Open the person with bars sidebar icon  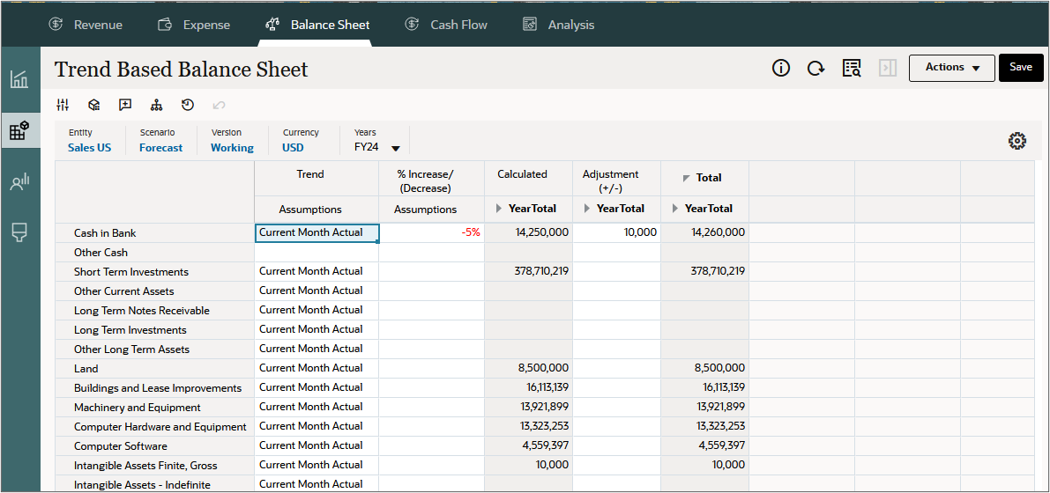(x=19, y=181)
